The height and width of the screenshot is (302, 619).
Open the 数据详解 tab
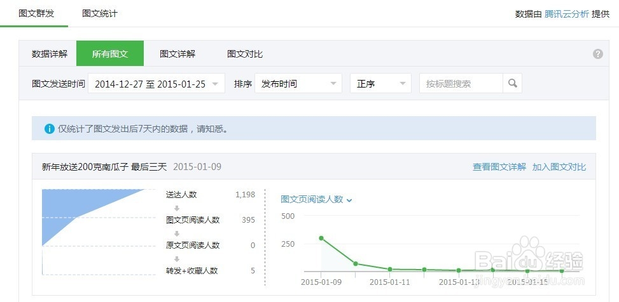point(49,54)
